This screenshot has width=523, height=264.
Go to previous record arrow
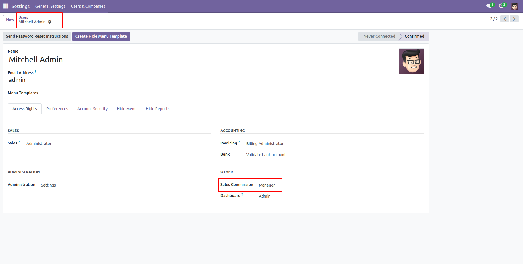point(505,19)
